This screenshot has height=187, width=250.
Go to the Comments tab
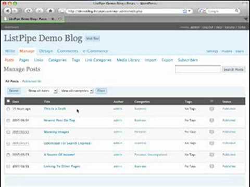click(x=68, y=51)
